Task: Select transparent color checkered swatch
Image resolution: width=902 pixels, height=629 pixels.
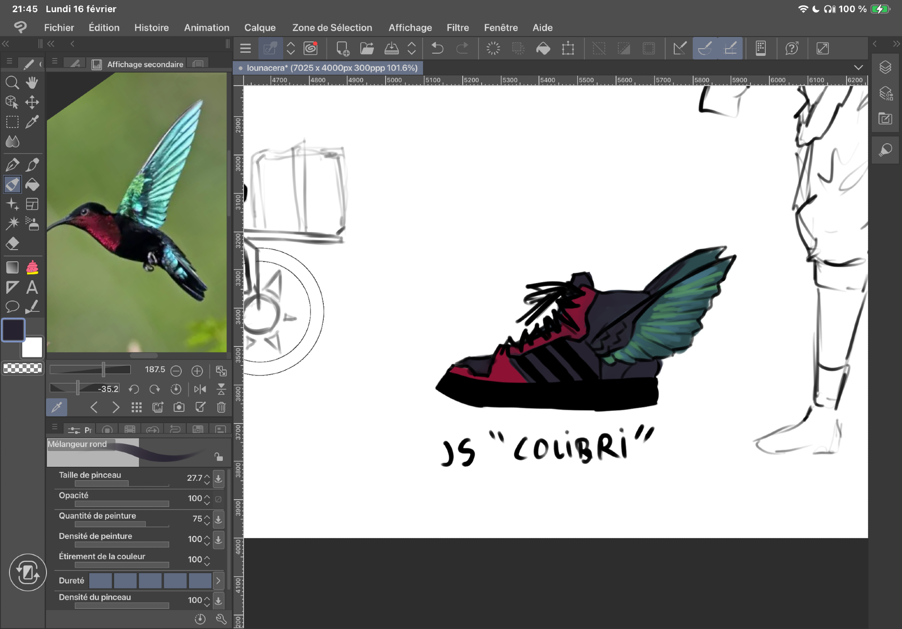Action: [x=23, y=368]
